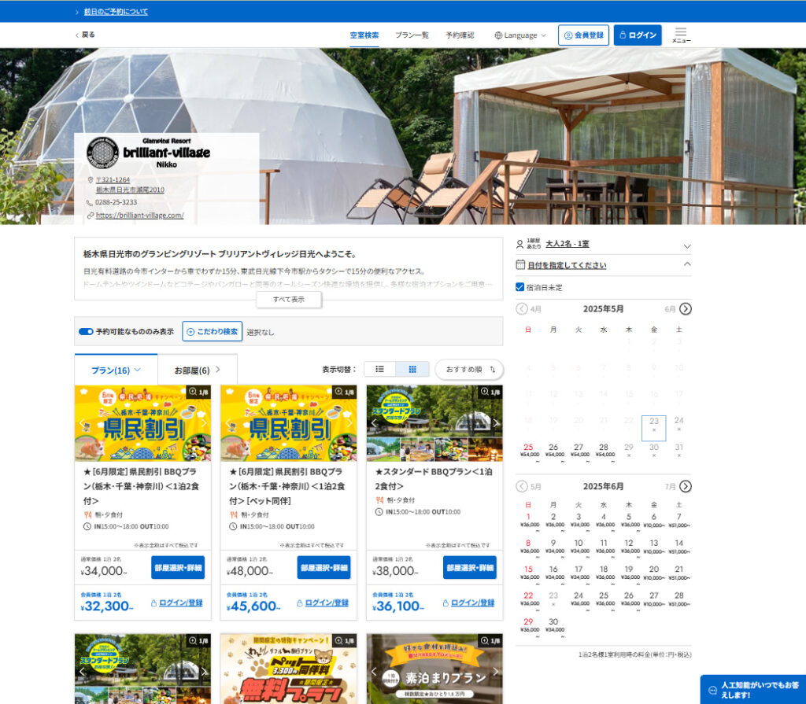Select プラン(16) tab
The width and height of the screenshot is (806, 704).
pos(116,370)
